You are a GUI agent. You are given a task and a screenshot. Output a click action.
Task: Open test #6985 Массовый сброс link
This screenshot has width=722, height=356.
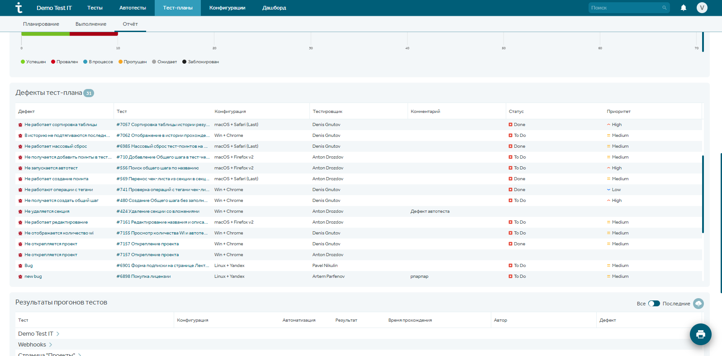click(x=162, y=146)
